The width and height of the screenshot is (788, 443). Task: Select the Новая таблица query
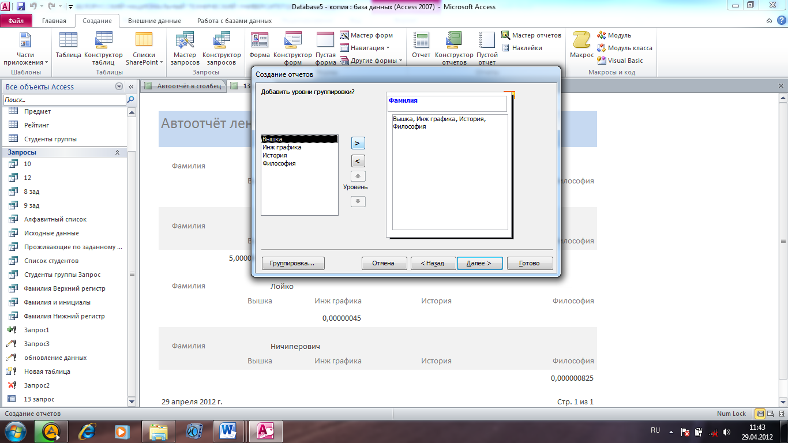click(x=64, y=371)
